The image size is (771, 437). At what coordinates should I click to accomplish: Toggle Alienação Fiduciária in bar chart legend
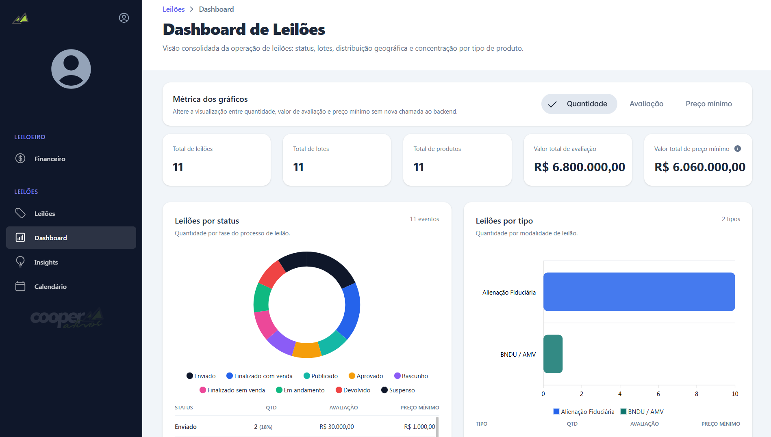(584, 412)
